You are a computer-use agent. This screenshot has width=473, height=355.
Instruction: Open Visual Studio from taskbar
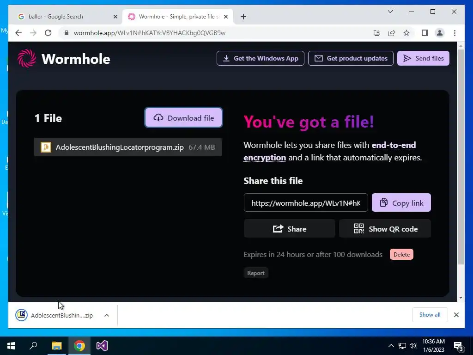[x=102, y=346]
